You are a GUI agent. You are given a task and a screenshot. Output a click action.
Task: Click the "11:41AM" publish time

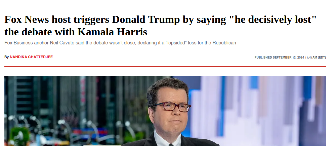point(311,58)
